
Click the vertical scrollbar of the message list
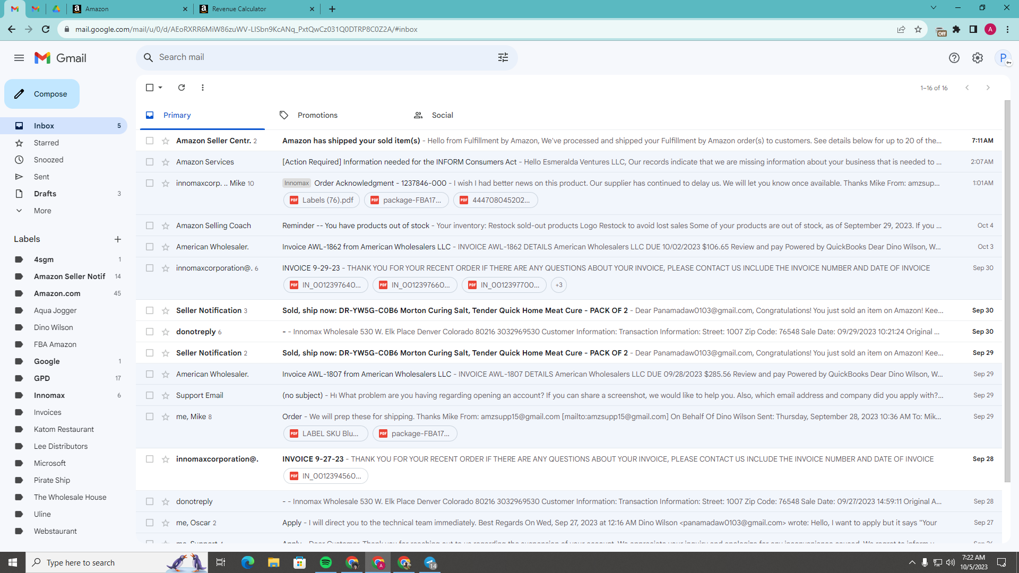tap(1007, 292)
